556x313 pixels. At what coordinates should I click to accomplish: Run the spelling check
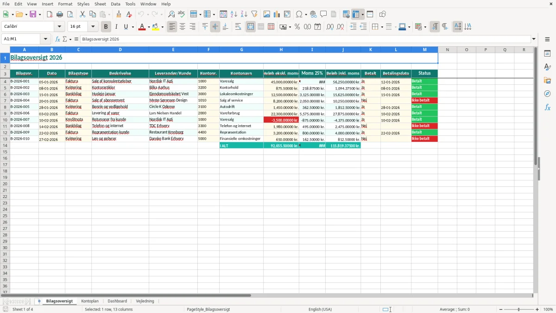pyautogui.click(x=182, y=14)
